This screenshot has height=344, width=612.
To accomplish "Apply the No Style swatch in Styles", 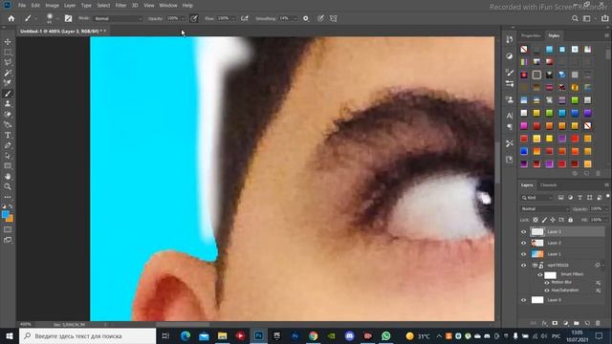I will point(524,50).
